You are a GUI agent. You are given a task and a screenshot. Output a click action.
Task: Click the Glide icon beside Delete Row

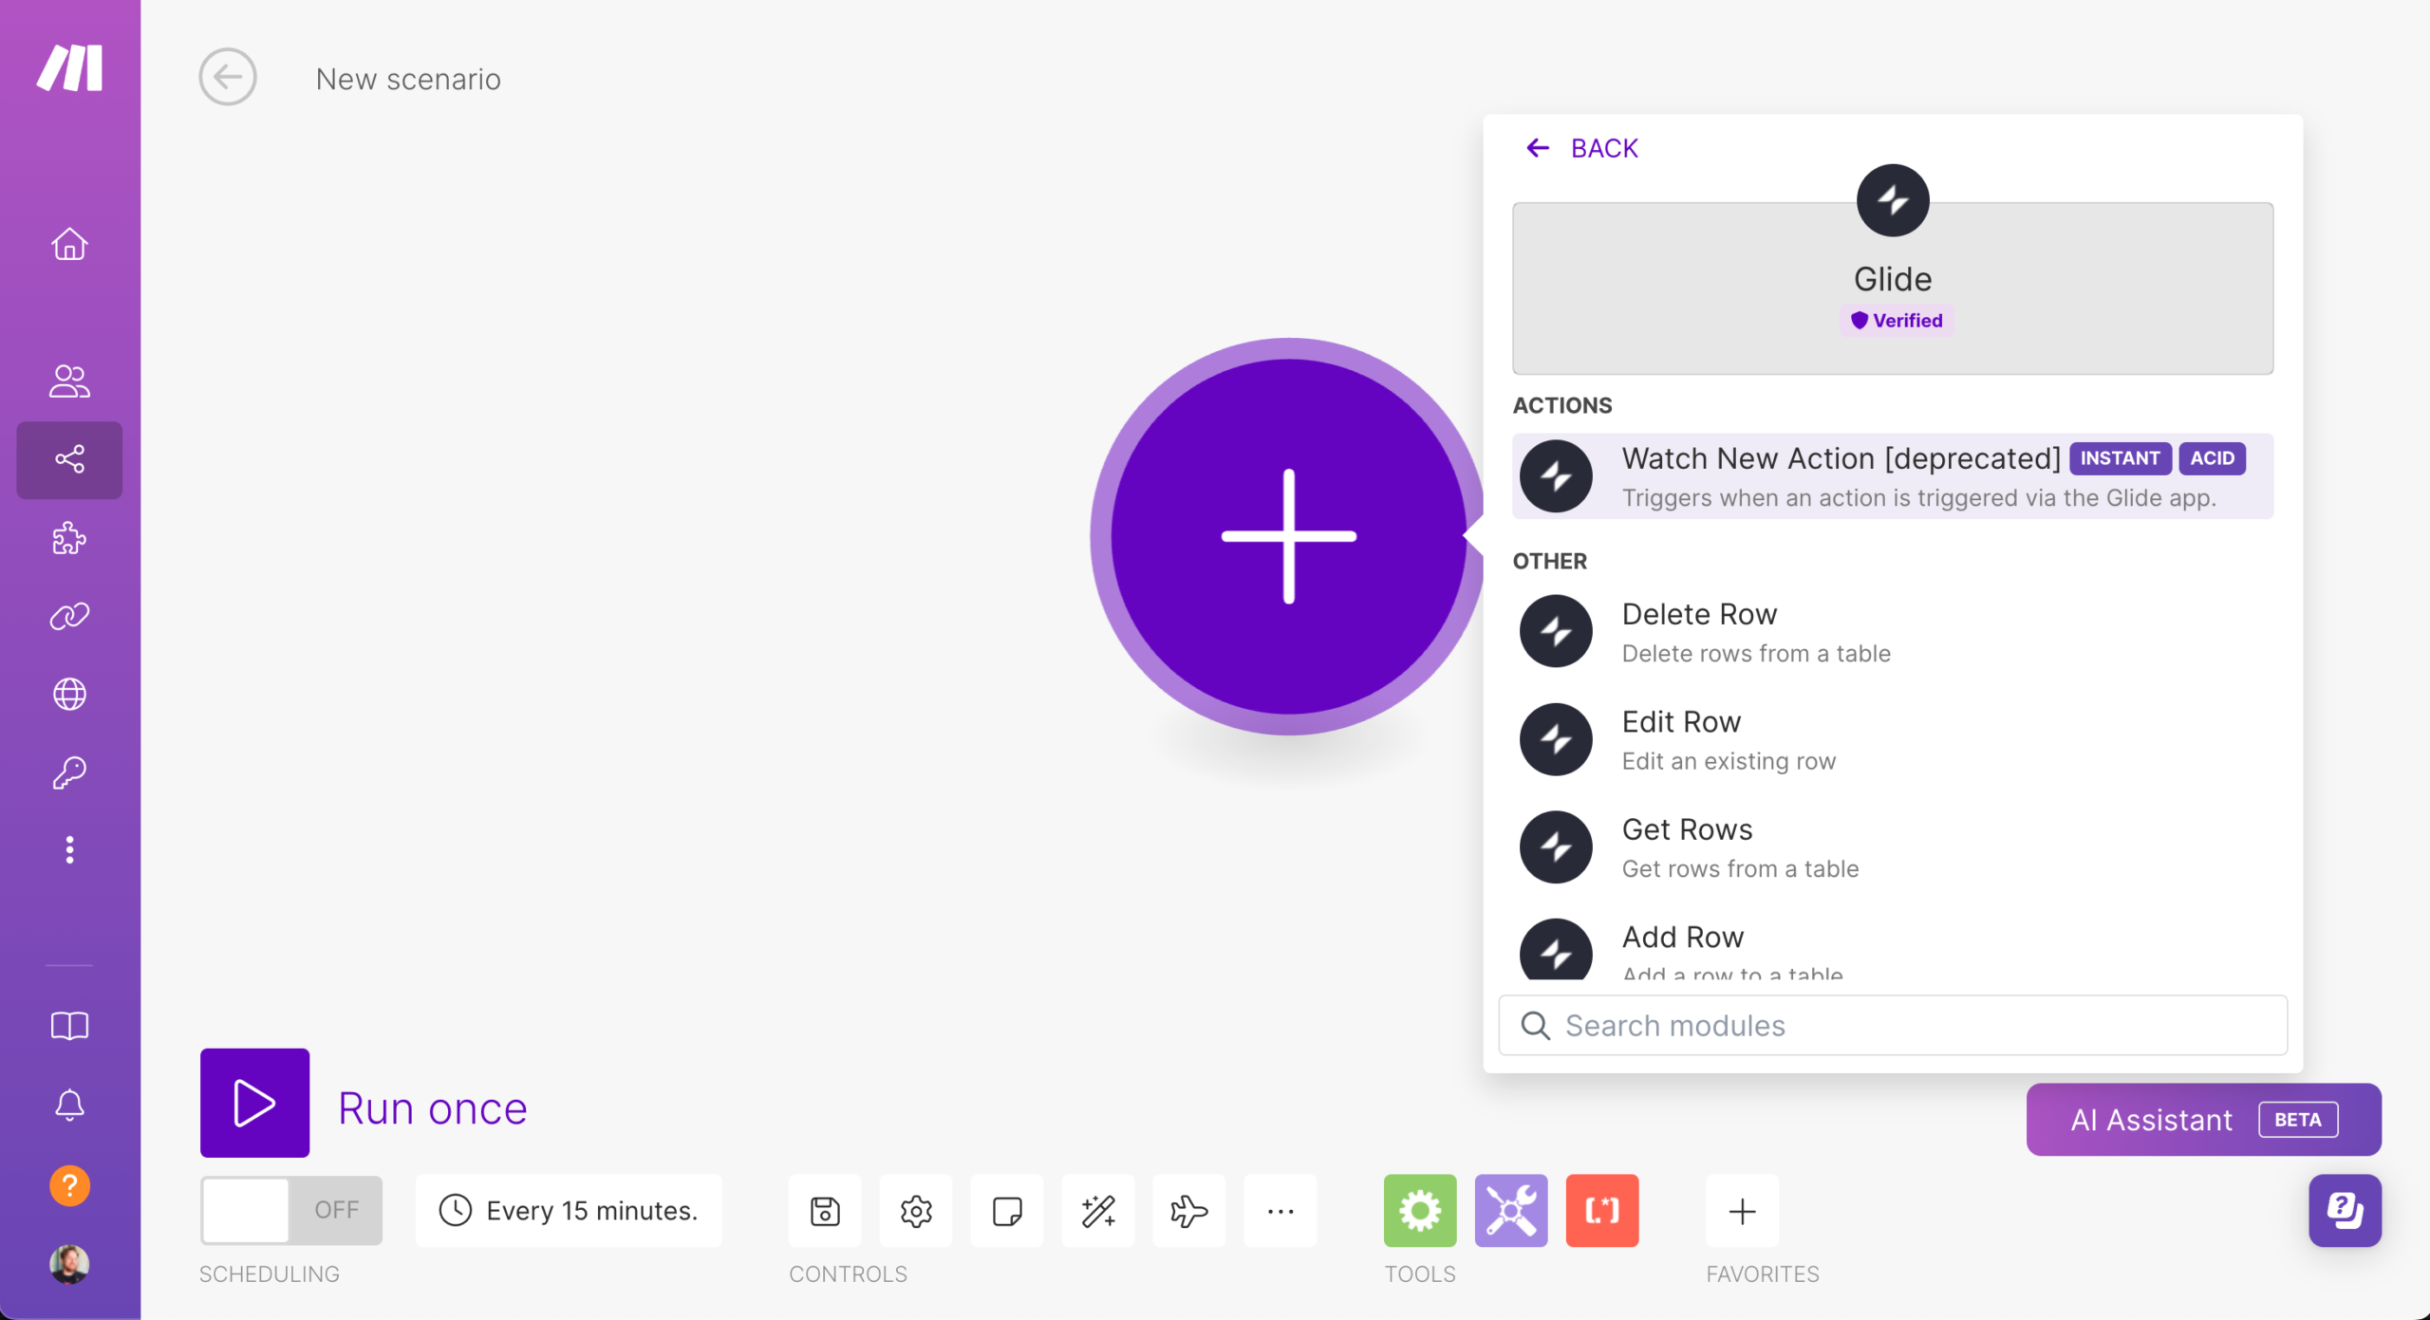[x=1556, y=631]
